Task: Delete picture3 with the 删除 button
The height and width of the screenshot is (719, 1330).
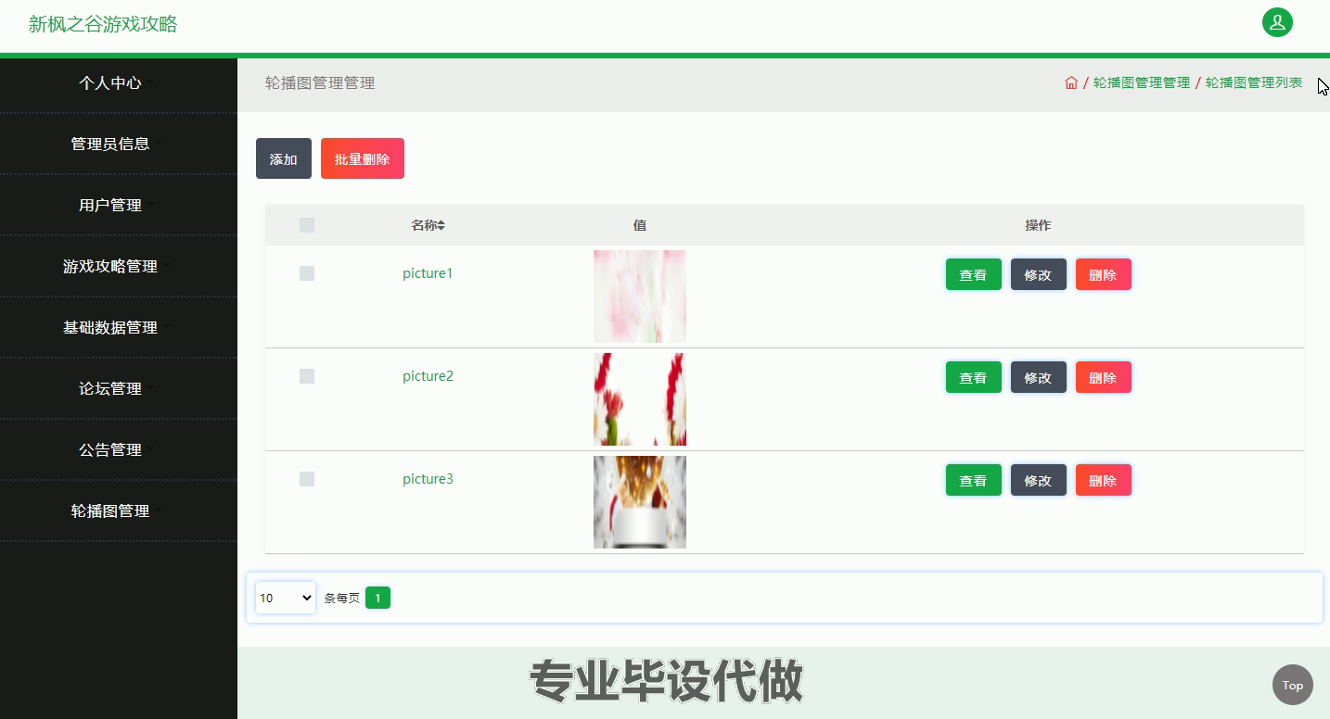Action: [1103, 480]
